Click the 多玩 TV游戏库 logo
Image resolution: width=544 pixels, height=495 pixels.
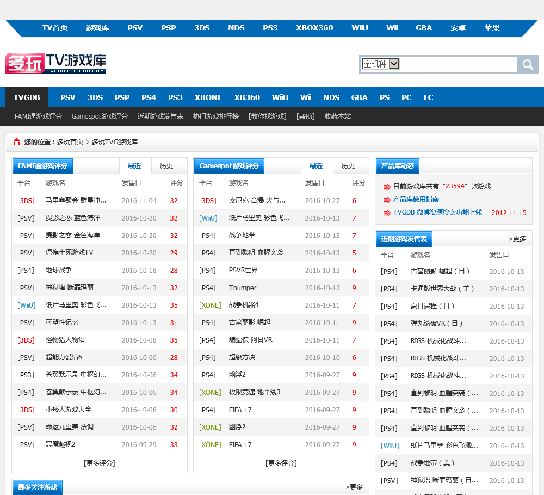point(56,63)
